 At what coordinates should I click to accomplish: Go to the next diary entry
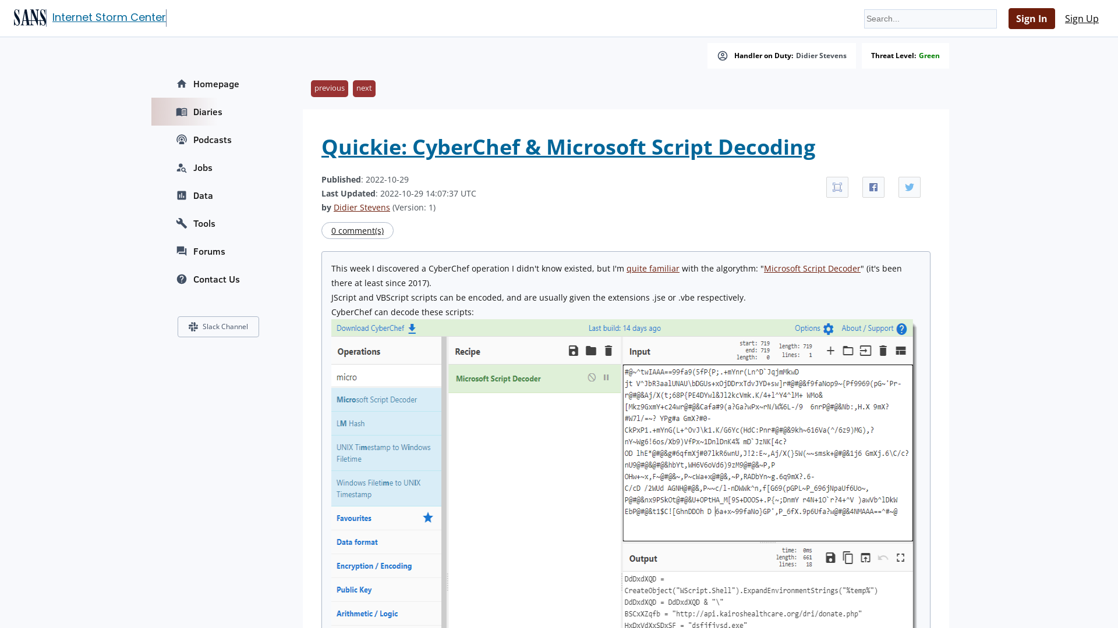pyautogui.click(x=363, y=88)
